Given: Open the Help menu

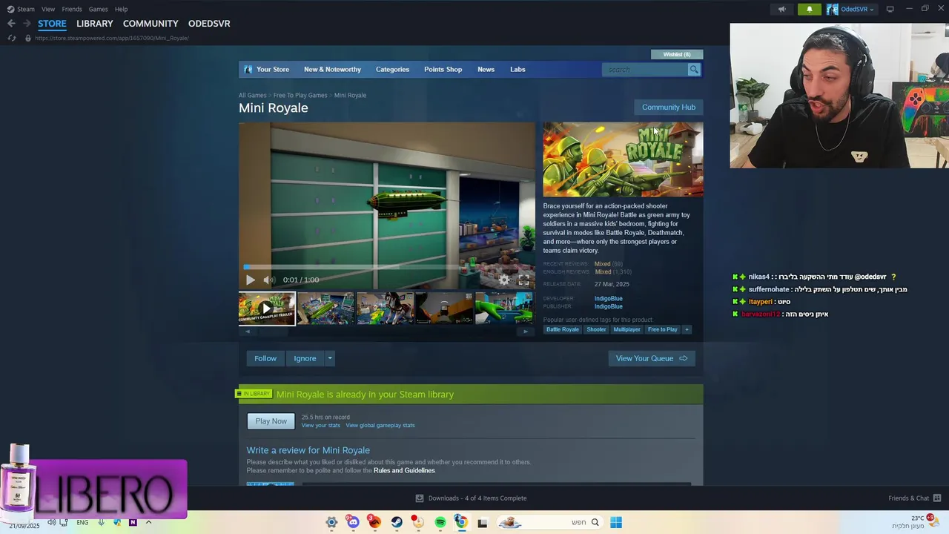Looking at the screenshot, I should 121,9.
